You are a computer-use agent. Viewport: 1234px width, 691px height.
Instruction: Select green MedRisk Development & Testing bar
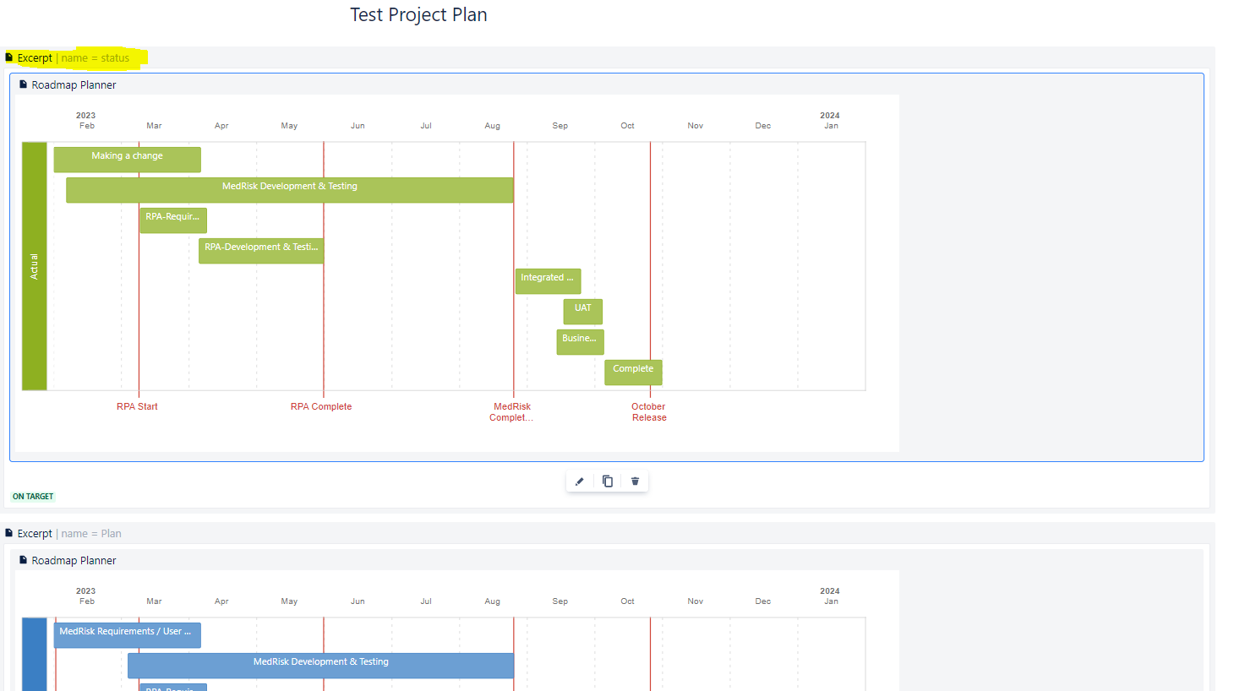(x=290, y=190)
